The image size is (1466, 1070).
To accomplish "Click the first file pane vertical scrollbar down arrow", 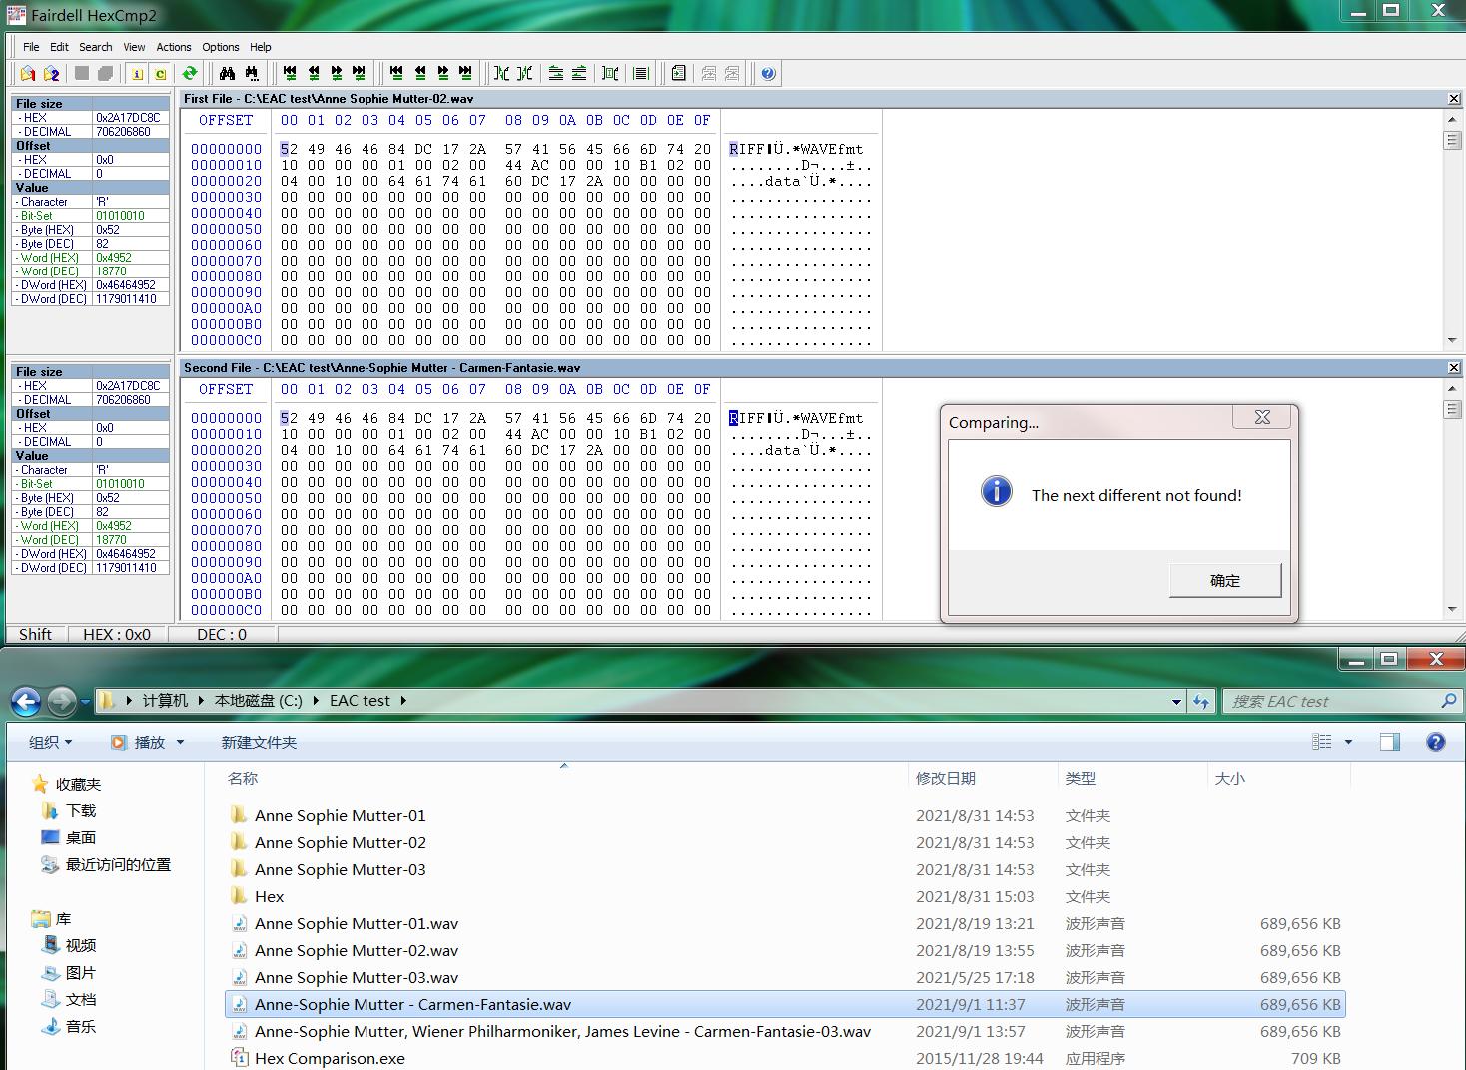I will (1452, 340).
